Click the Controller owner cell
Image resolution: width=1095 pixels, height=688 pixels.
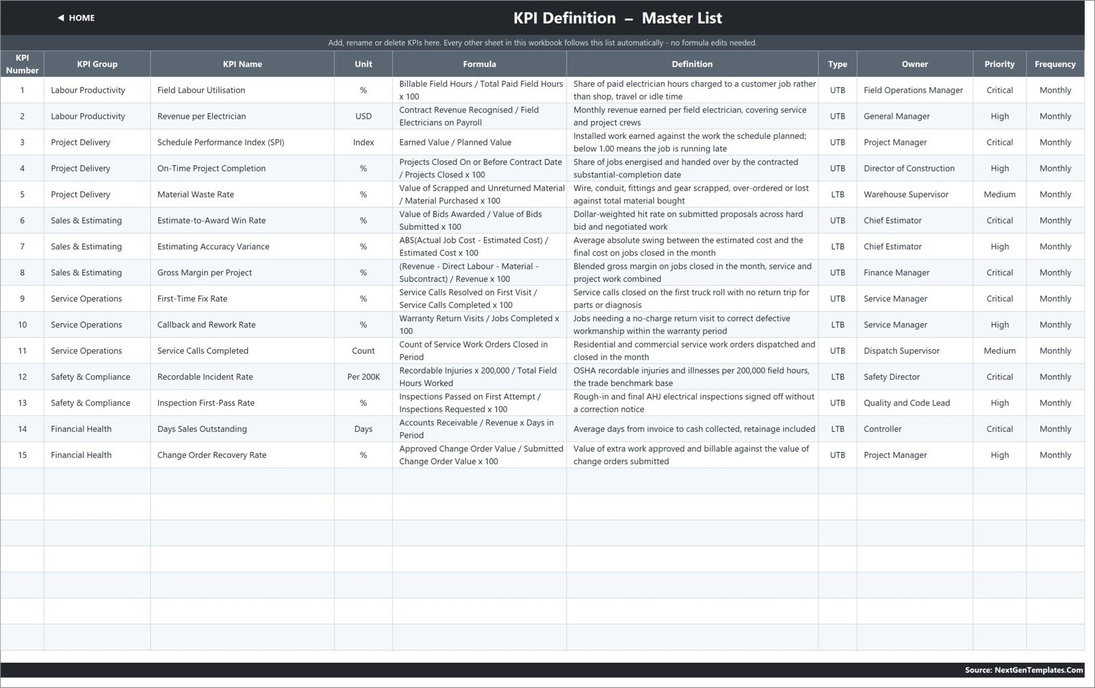(914, 429)
